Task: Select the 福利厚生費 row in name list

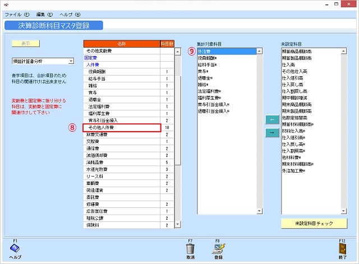Action: 129,113
